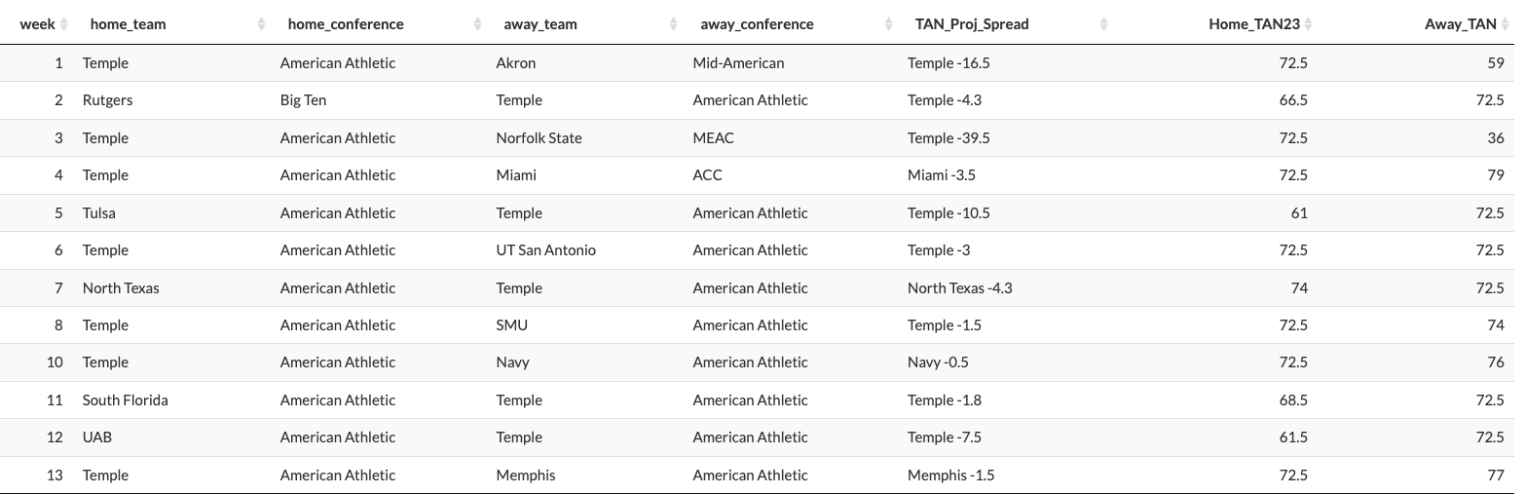Screen dimensions: 1525x495
Task: Select the MEAC conference cell
Action: (714, 138)
